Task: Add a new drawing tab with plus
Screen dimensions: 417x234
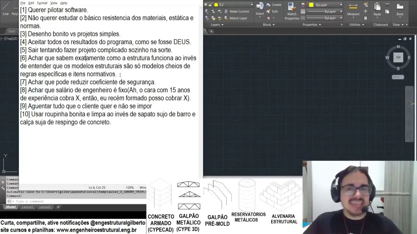Action: tap(211, 32)
